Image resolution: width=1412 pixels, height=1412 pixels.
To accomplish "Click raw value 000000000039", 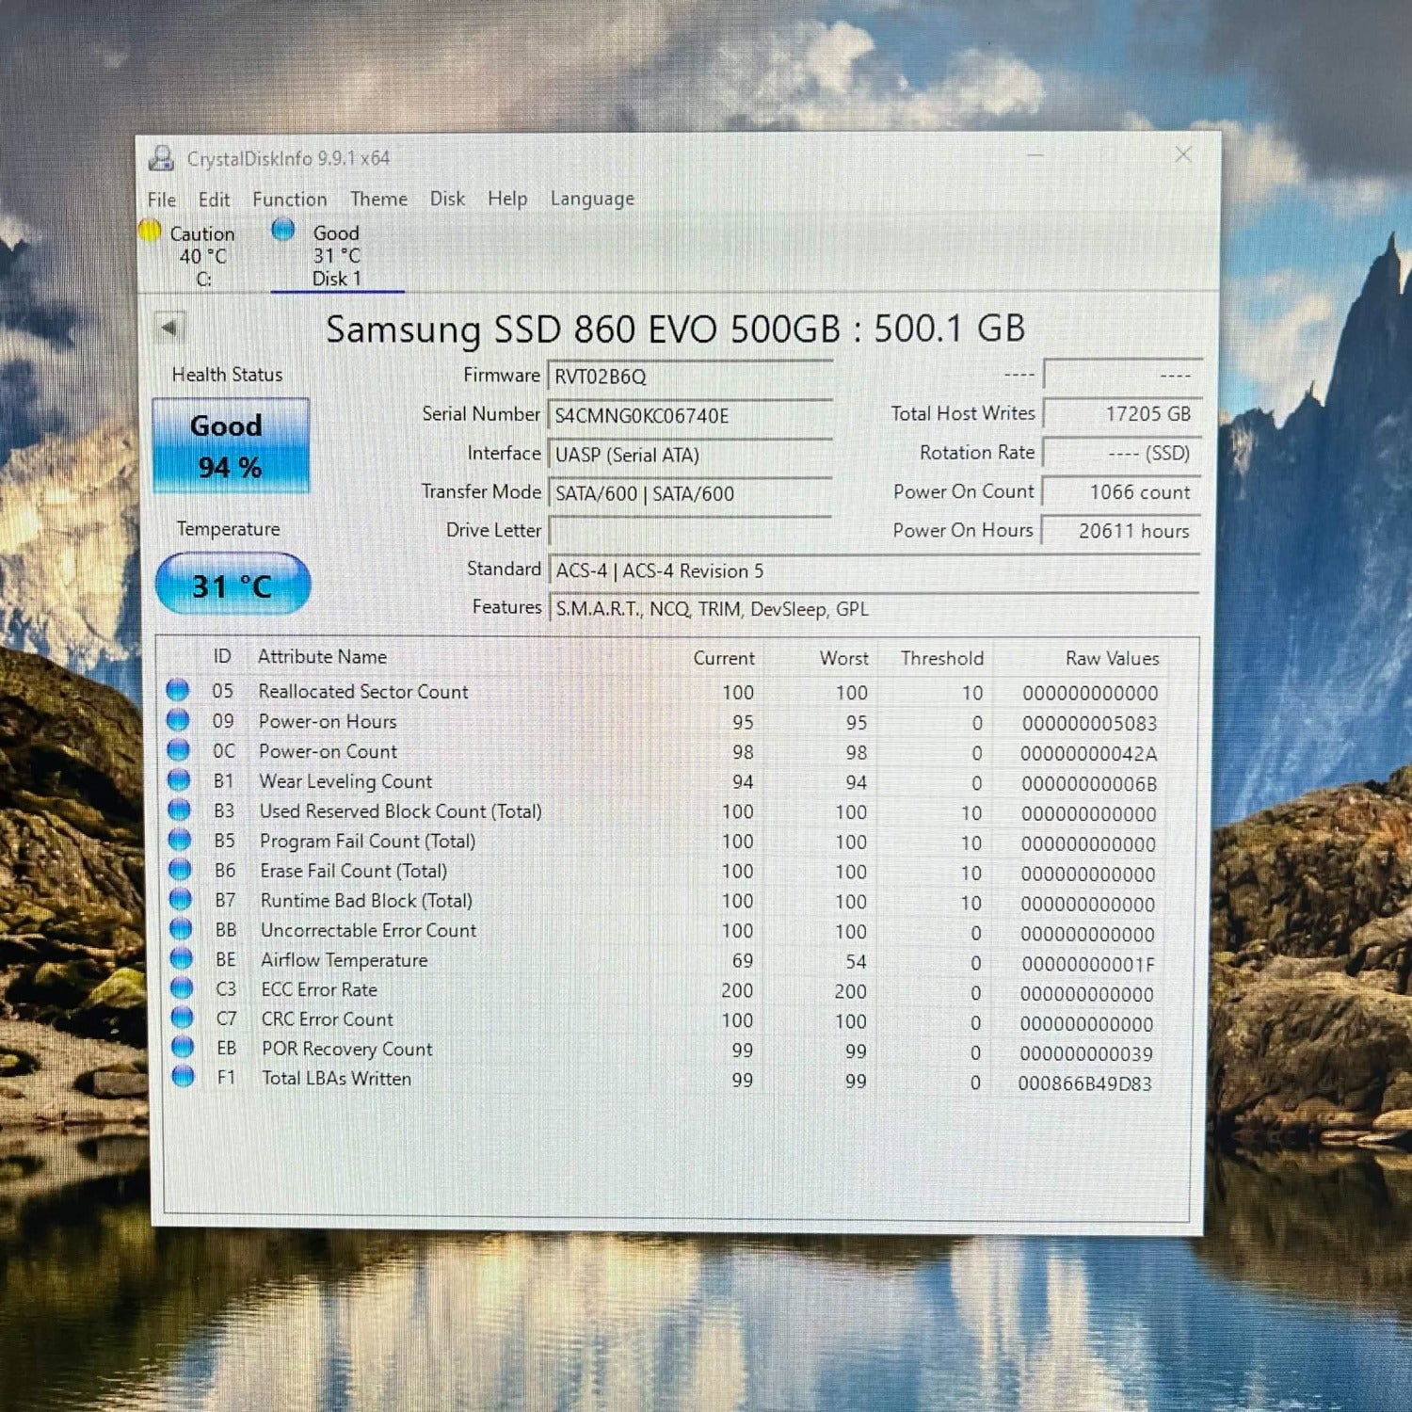I will coord(1086,1054).
